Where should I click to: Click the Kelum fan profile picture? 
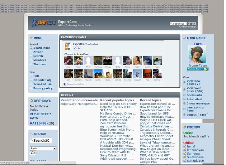(157, 60)
